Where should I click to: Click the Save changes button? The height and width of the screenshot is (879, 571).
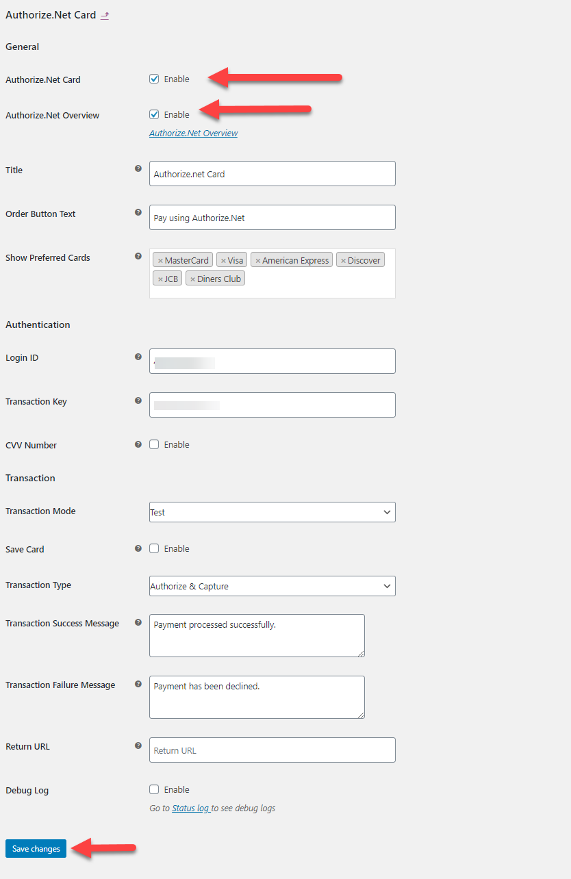tap(35, 848)
